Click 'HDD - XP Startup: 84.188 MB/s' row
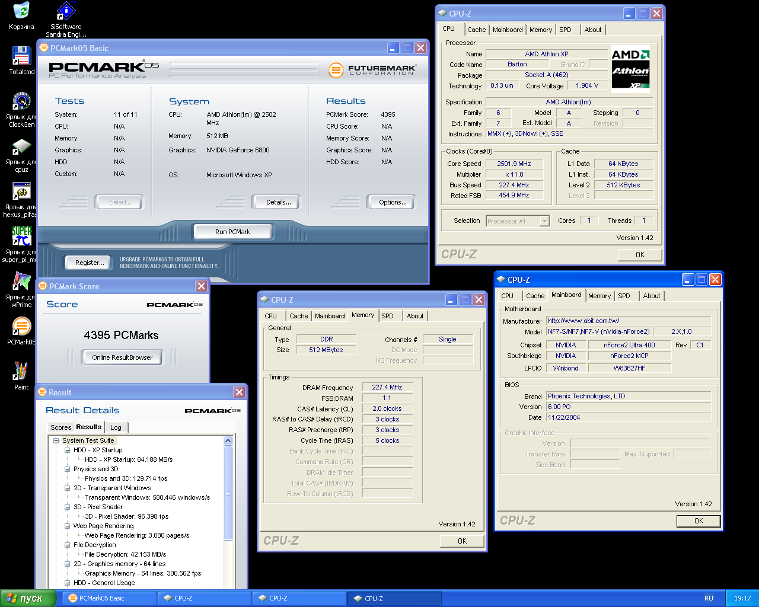This screenshot has width=759, height=607. point(129,459)
